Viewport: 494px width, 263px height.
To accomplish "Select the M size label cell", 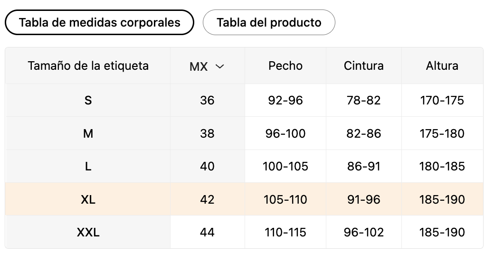I will [88, 133].
